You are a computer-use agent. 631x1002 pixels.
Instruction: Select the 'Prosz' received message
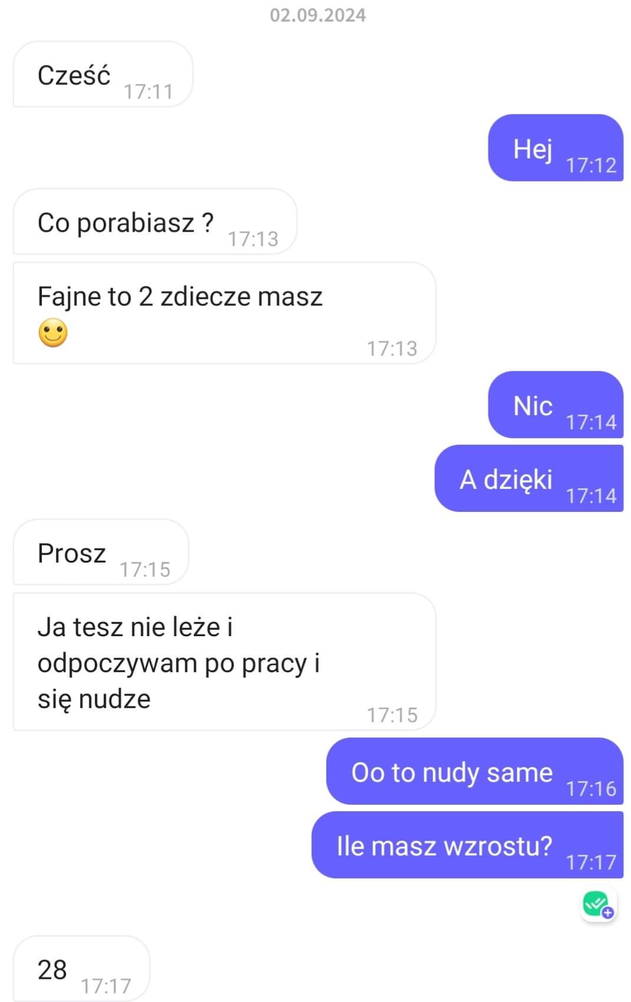coord(101,553)
